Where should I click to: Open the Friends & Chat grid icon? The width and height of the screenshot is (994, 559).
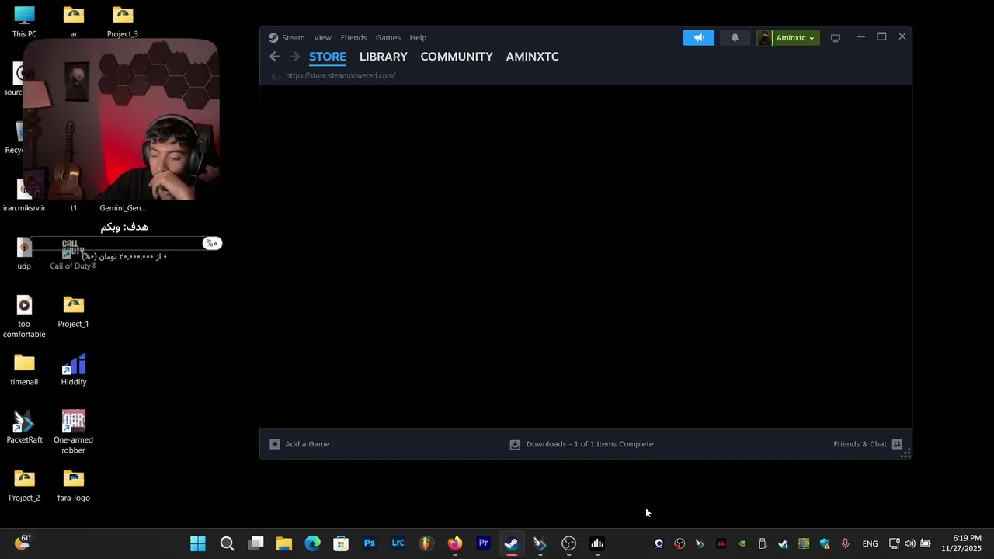tap(897, 444)
